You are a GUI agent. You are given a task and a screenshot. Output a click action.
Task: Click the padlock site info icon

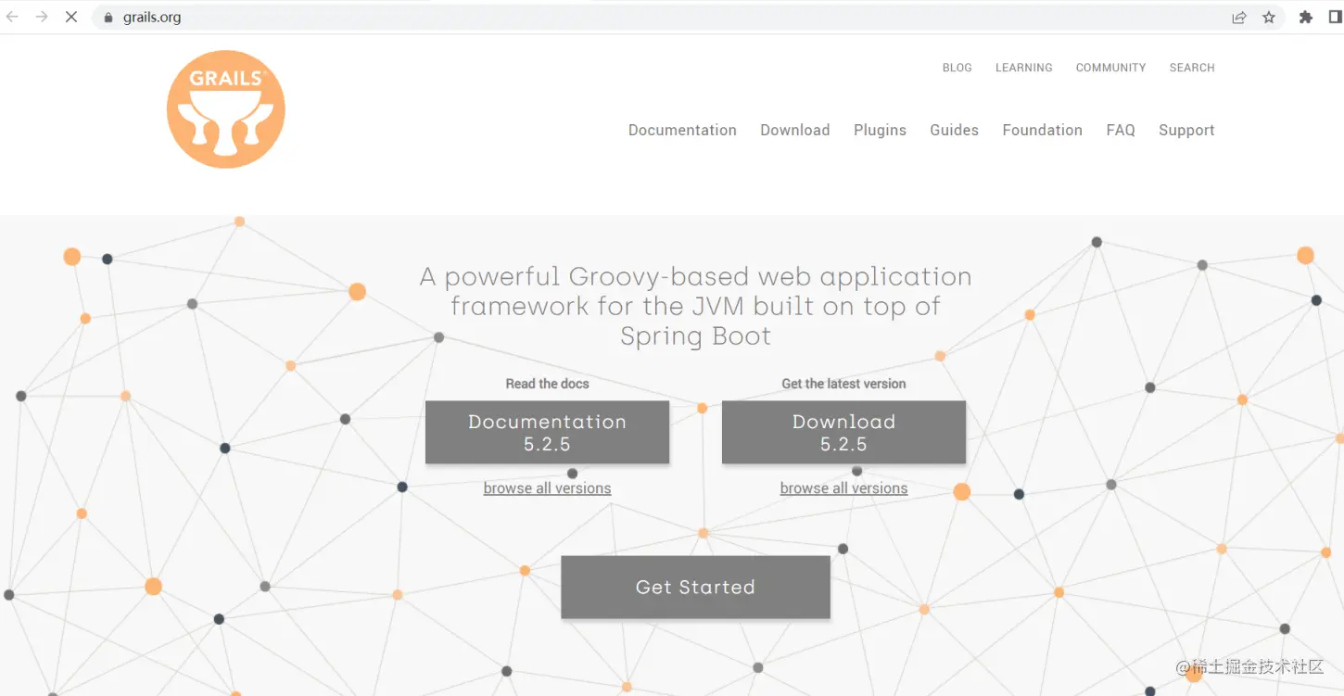(x=108, y=18)
